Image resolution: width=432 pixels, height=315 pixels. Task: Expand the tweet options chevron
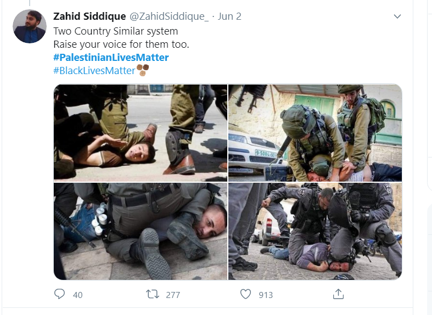(397, 16)
